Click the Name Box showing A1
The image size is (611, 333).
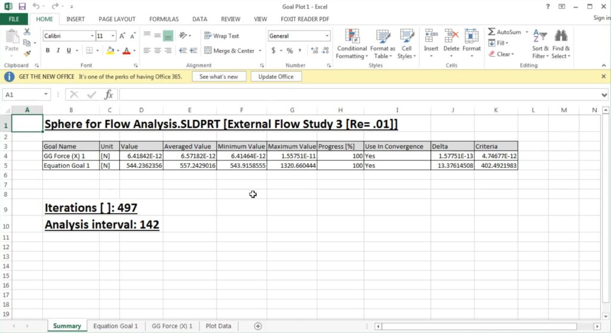(x=23, y=94)
